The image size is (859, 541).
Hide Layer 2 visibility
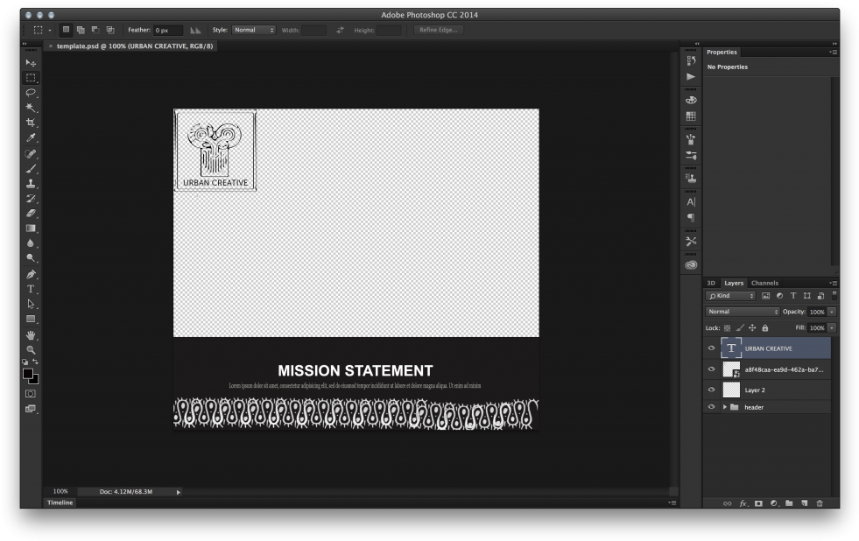(712, 388)
